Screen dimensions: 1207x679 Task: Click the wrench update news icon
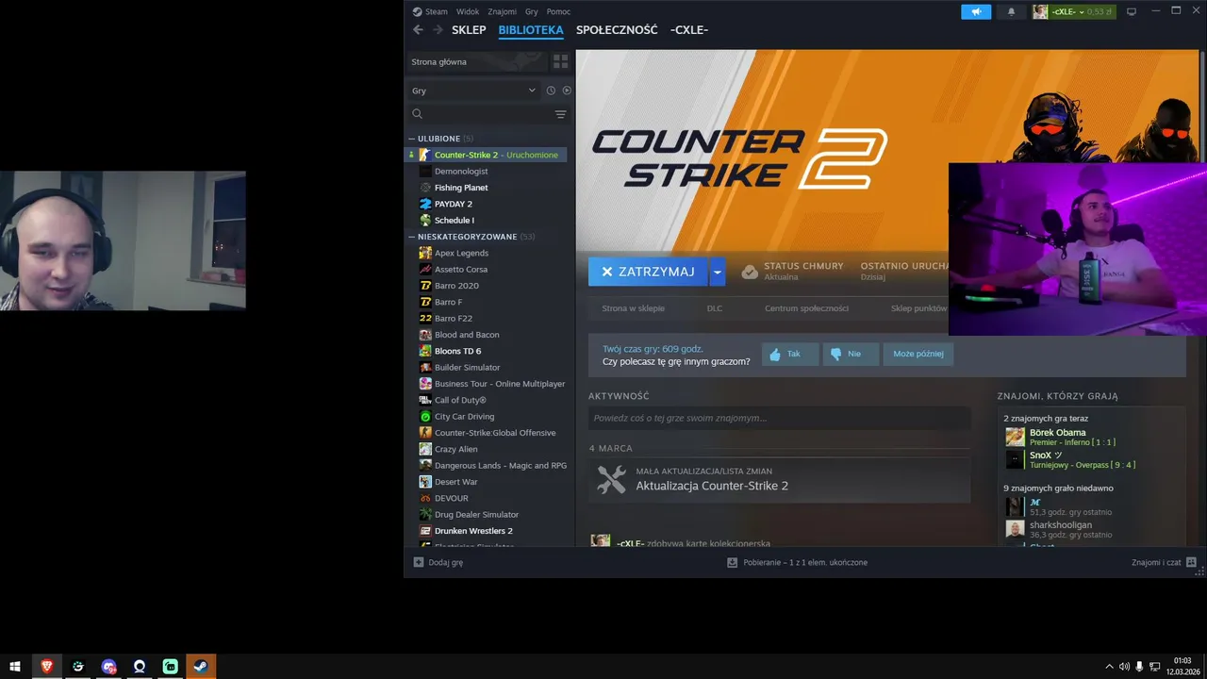coord(611,480)
